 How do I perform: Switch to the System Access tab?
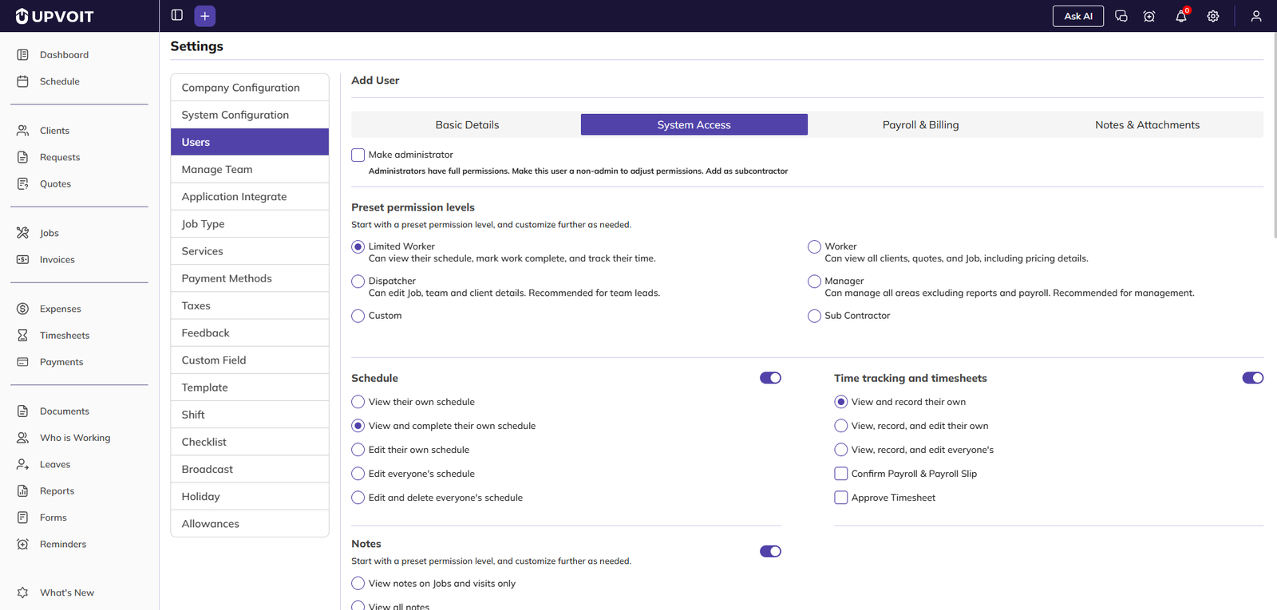click(x=694, y=124)
